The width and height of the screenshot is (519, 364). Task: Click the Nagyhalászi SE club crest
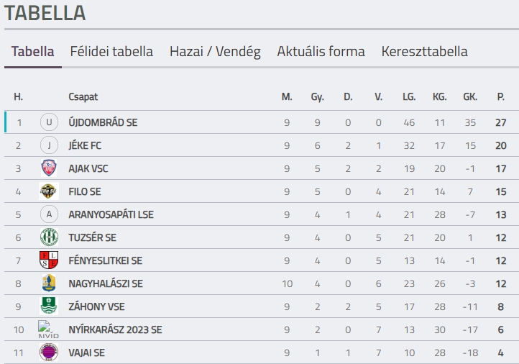point(49,283)
